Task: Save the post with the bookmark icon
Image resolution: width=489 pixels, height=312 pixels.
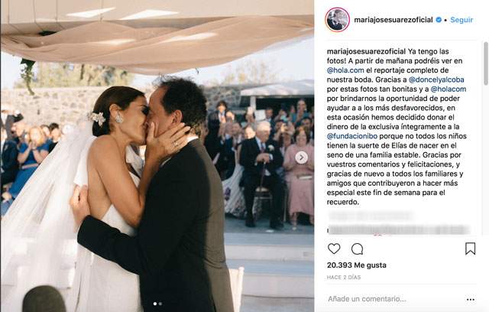Action: pos(470,249)
